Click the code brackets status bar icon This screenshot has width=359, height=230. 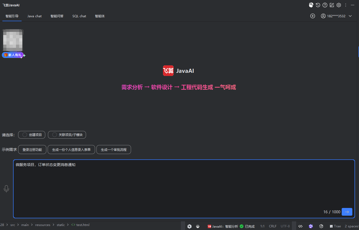point(300,226)
